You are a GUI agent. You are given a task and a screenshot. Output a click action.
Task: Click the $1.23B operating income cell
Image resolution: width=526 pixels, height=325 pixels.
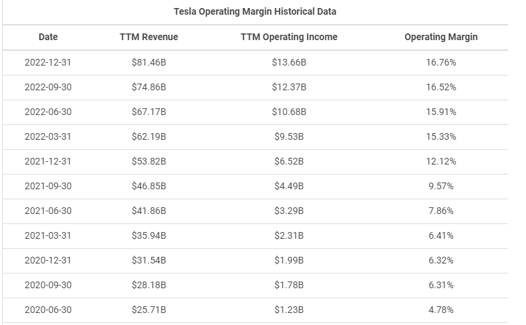289,310
